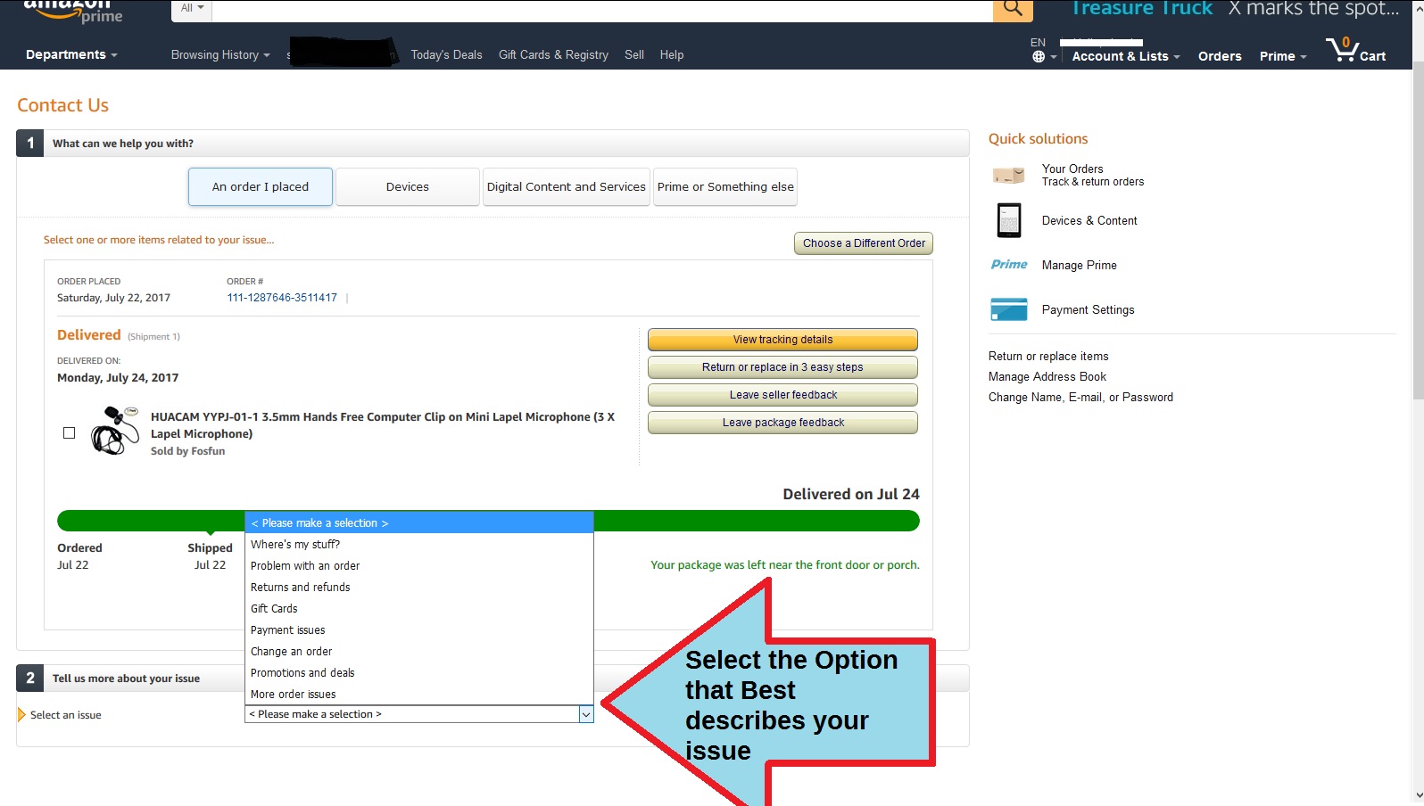Click Leave seller feedback button
1424x806 pixels.
[x=782, y=395]
